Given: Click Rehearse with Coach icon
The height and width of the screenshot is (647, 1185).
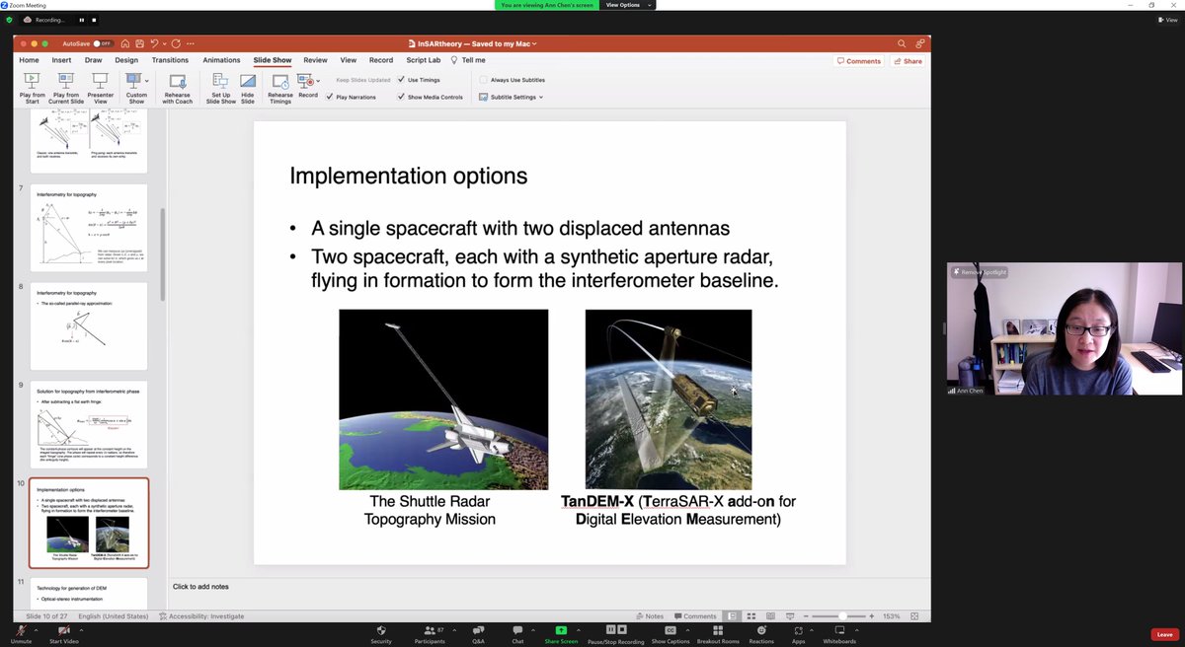Looking at the screenshot, I should coord(177,81).
